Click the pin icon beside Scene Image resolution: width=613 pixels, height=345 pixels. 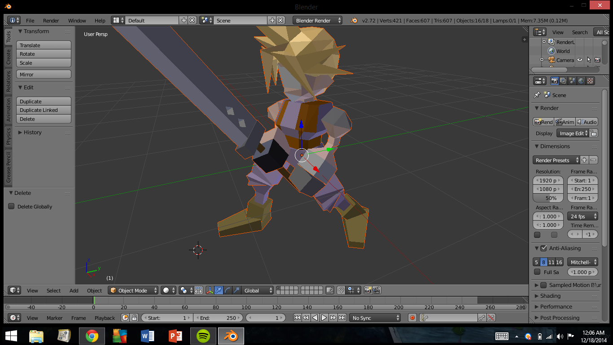537,95
